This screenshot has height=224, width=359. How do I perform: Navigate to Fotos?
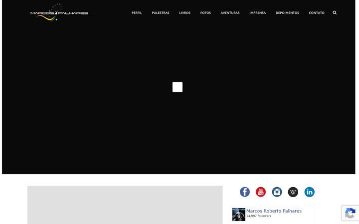[205, 13]
